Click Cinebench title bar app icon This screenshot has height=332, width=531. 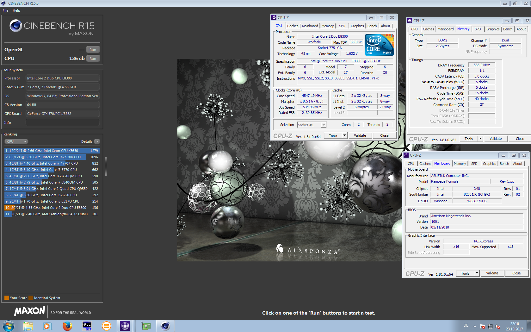(x=3, y=3)
